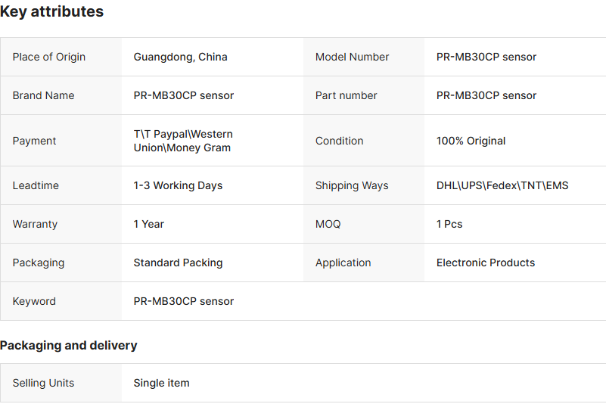Screen dimensions: 606x404
Task: Select the Warranty label
Action: pyautogui.click(x=35, y=224)
